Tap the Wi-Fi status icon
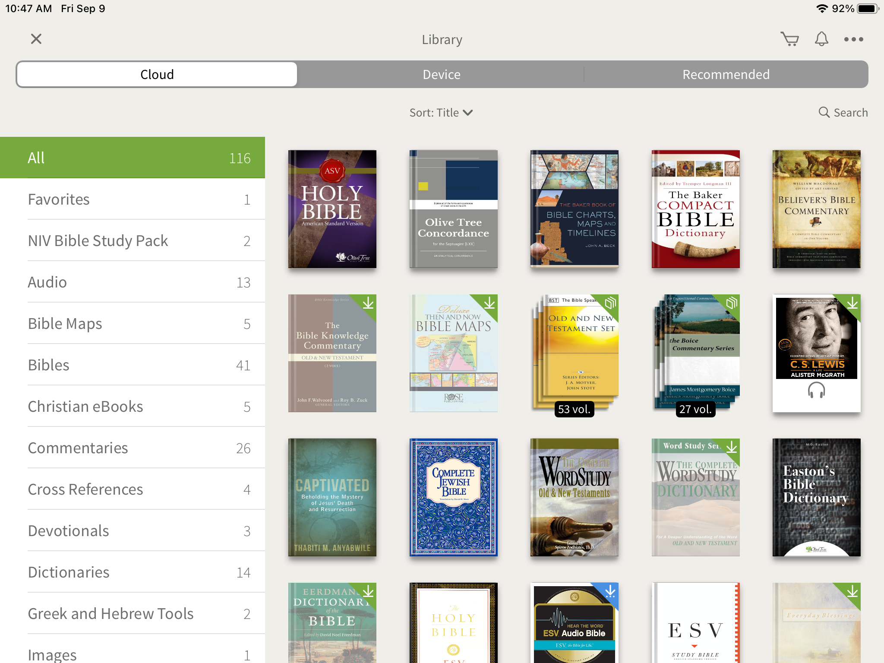884x663 pixels. point(822,9)
